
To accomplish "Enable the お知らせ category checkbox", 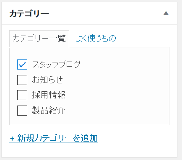I will click(x=22, y=80).
